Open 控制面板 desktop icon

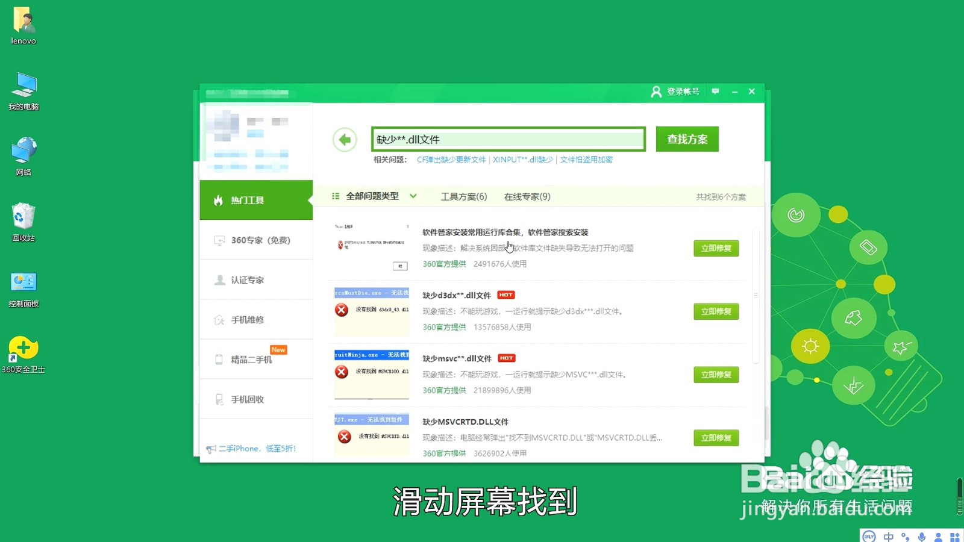[x=23, y=288]
